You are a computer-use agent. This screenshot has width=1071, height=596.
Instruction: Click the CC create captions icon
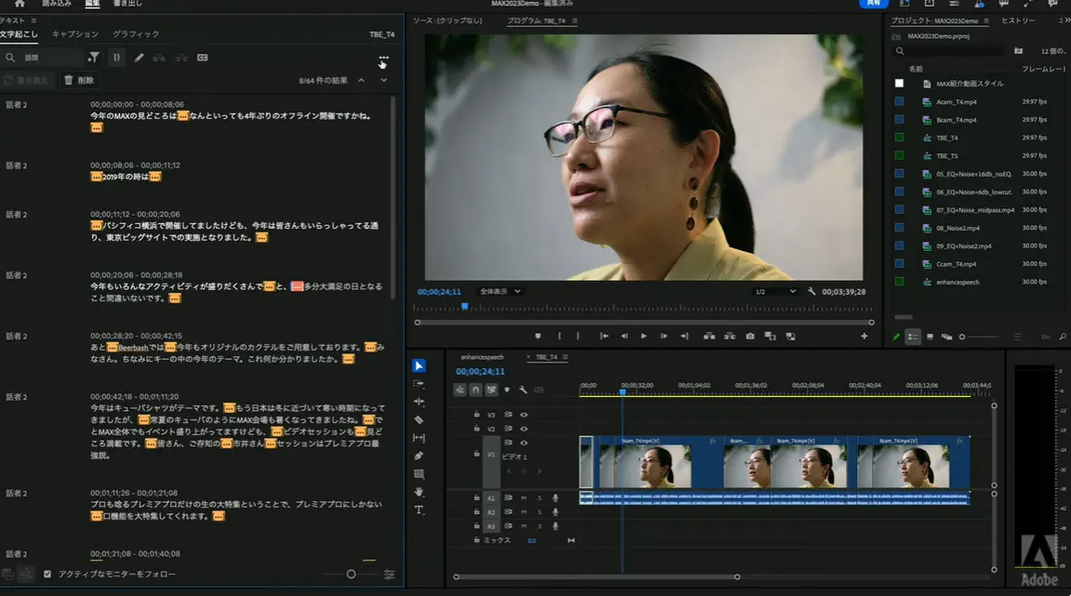point(202,58)
